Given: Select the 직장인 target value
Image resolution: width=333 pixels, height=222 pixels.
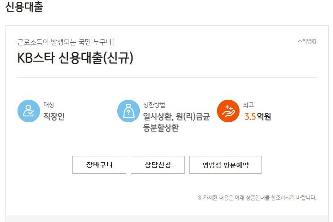Looking at the screenshot, I should pyautogui.click(x=54, y=117).
